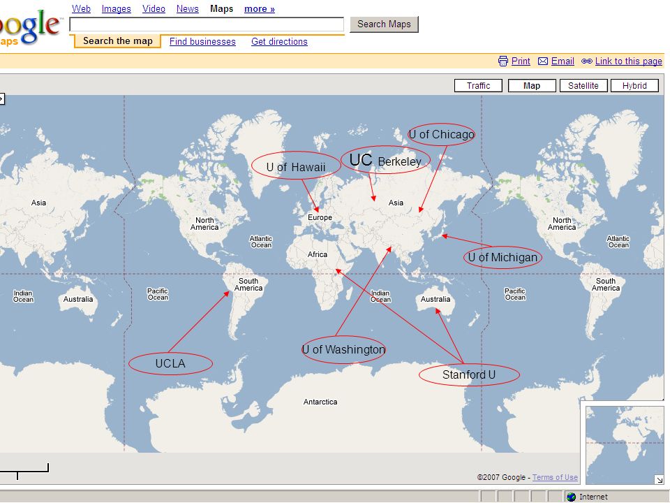Click the Europe label on the map

pos(320,217)
